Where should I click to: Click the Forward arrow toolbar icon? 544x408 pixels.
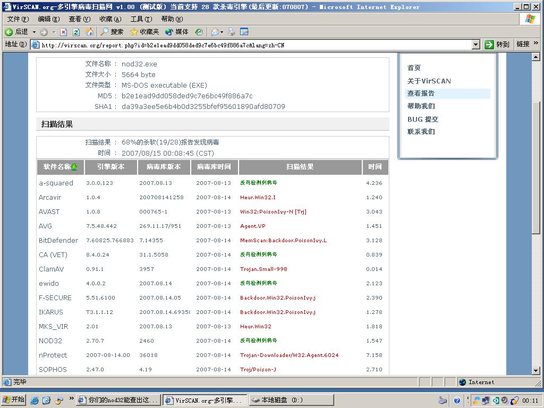[x=44, y=32]
